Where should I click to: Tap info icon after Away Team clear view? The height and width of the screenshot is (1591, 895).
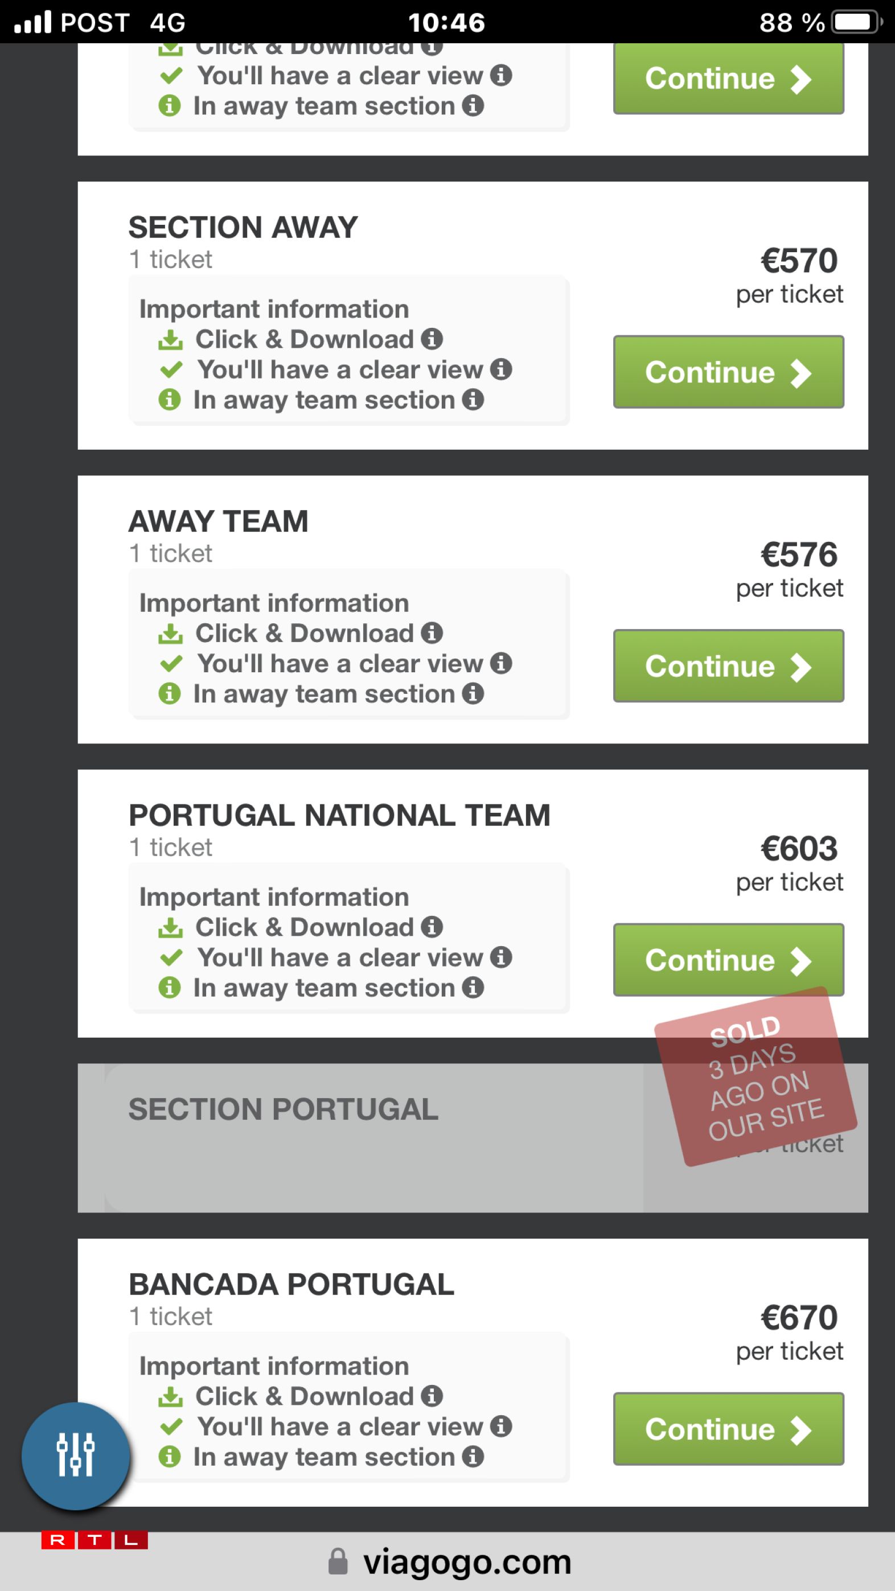[501, 663]
